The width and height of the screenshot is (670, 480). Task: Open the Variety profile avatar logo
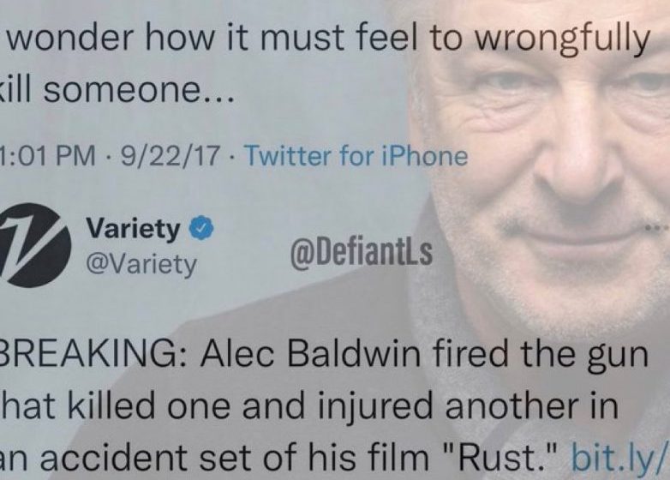[34, 245]
